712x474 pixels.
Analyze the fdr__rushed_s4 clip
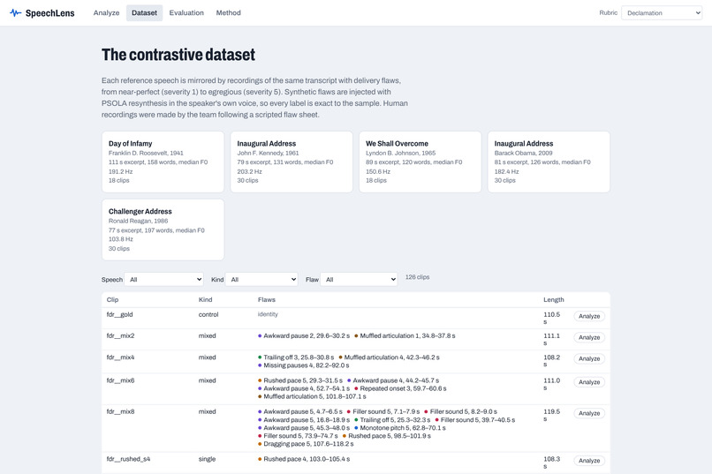[x=589, y=461]
